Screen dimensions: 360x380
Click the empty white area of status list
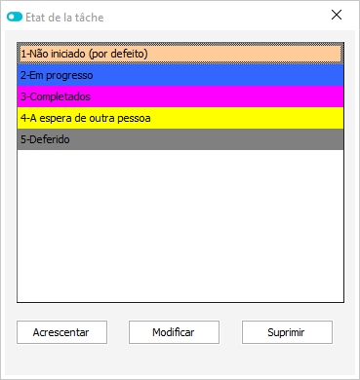coord(180,226)
